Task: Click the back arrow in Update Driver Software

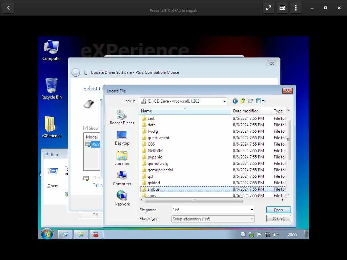Action: click(76, 72)
